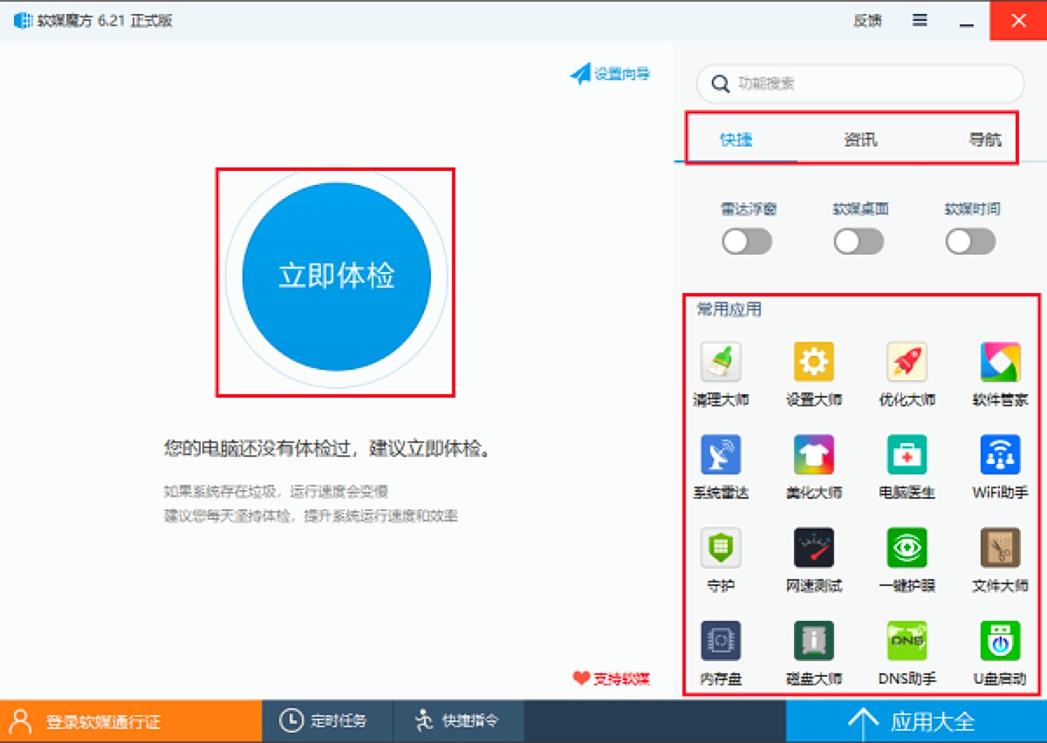Launch 系统雷达 radar icon
Viewport: 1047px width, 743px height.
click(x=721, y=454)
